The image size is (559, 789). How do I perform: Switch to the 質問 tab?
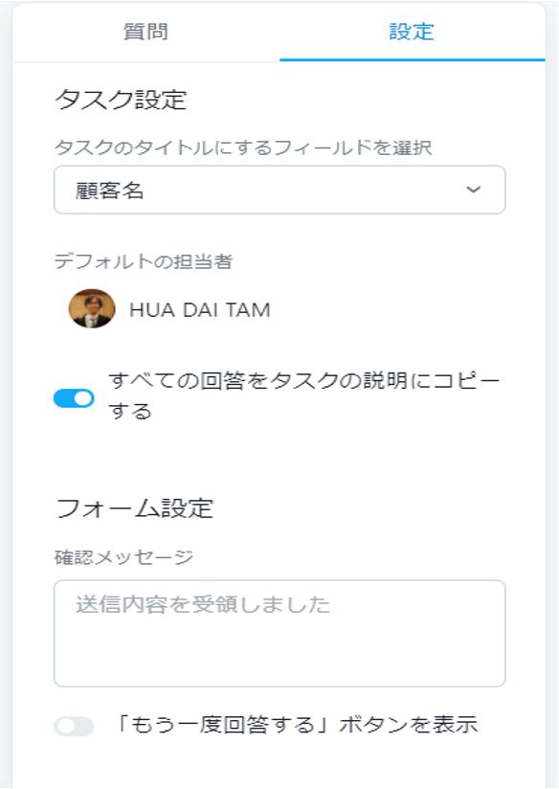click(145, 32)
